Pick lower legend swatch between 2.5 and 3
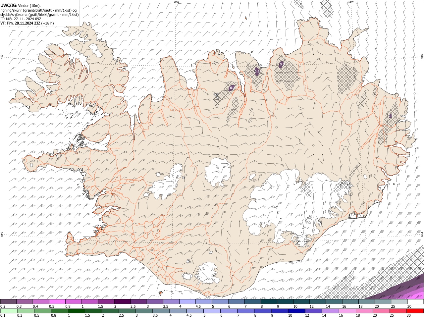Image resolution: width=424 pixels, height=318 pixels. click(x=127, y=311)
